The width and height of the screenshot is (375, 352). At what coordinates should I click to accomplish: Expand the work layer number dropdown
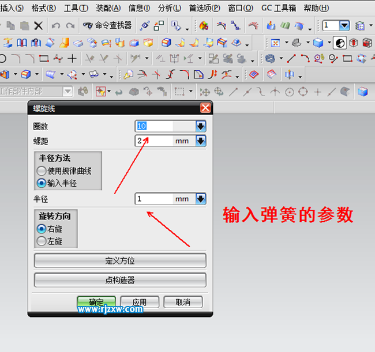344,25
